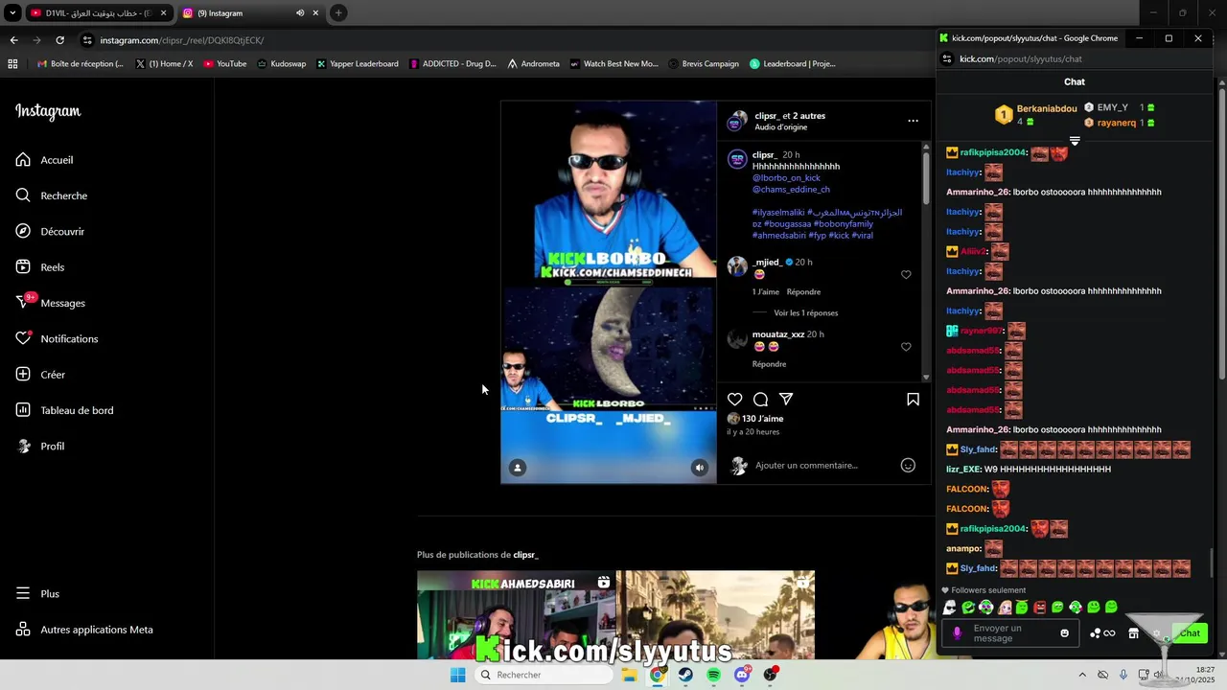
Task: Go back in Chrome
Action: 13,40
